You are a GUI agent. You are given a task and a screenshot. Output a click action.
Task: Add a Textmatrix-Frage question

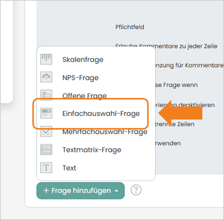[x=92, y=150]
